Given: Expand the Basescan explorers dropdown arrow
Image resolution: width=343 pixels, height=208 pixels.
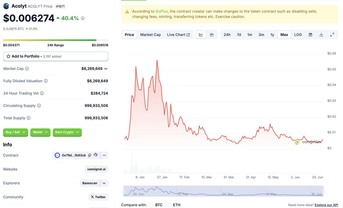Looking at the screenshot, I should coord(104,183).
